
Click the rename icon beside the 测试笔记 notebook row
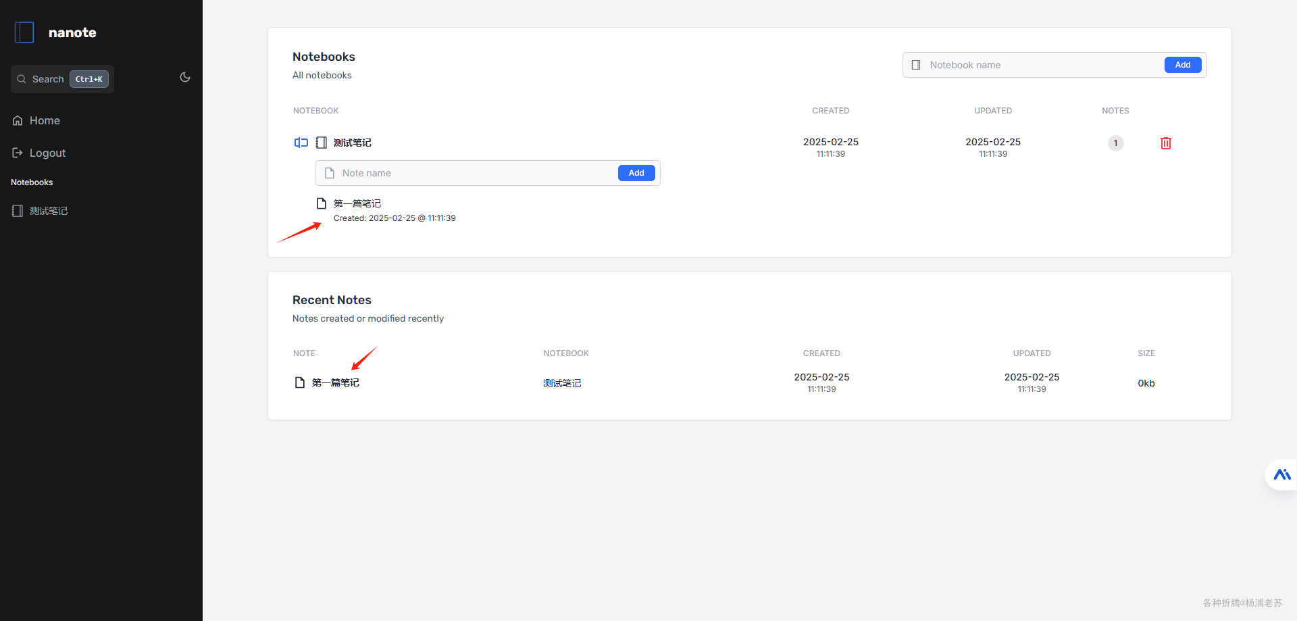coord(301,143)
